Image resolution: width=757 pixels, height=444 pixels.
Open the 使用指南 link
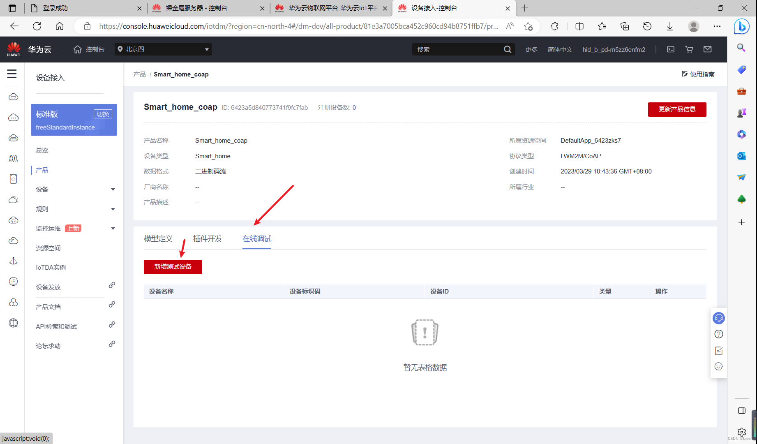[698, 74]
